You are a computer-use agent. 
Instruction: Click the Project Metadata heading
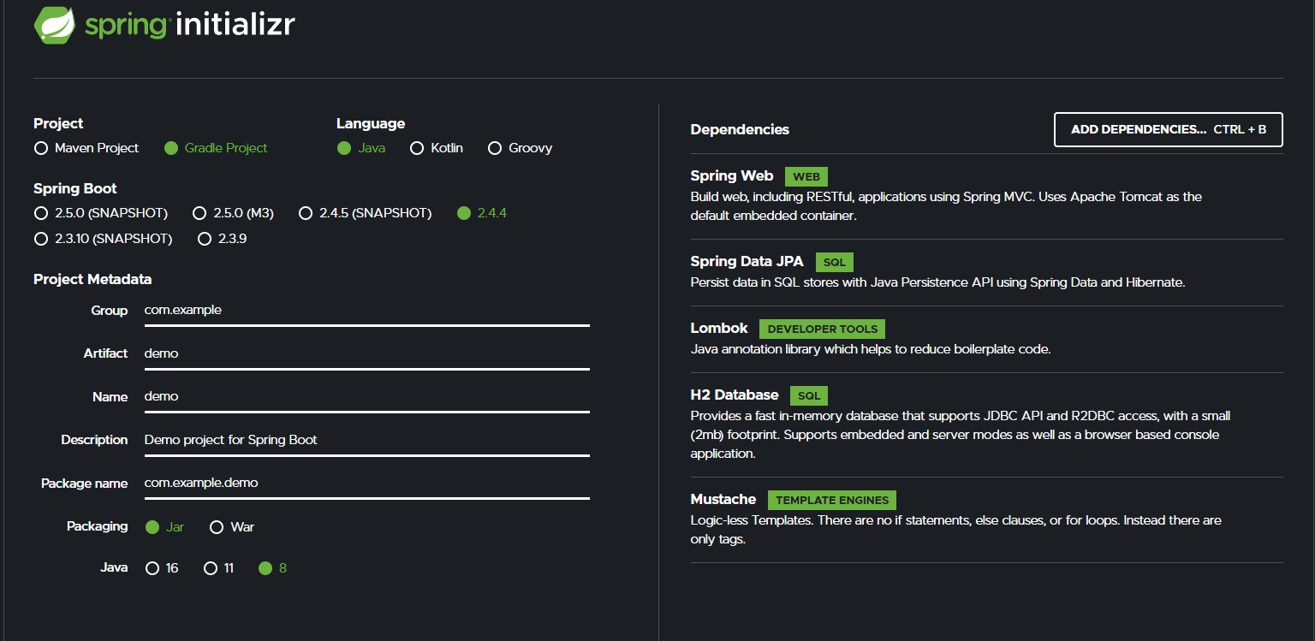(x=92, y=280)
